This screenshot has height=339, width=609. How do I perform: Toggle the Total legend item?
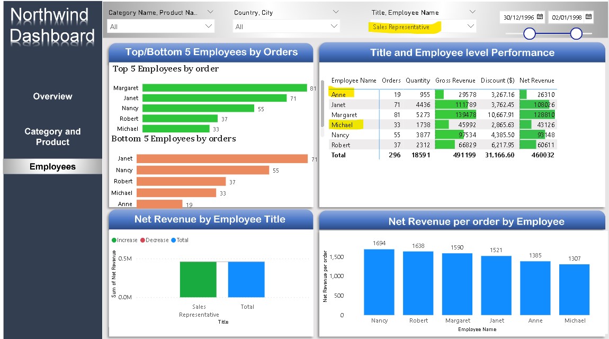pyautogui.click(x=179, y=240)
